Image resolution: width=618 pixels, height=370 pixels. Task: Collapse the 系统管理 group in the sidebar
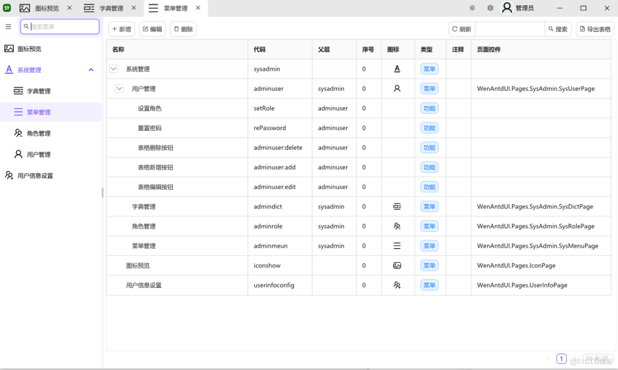[x=91, y=69]
